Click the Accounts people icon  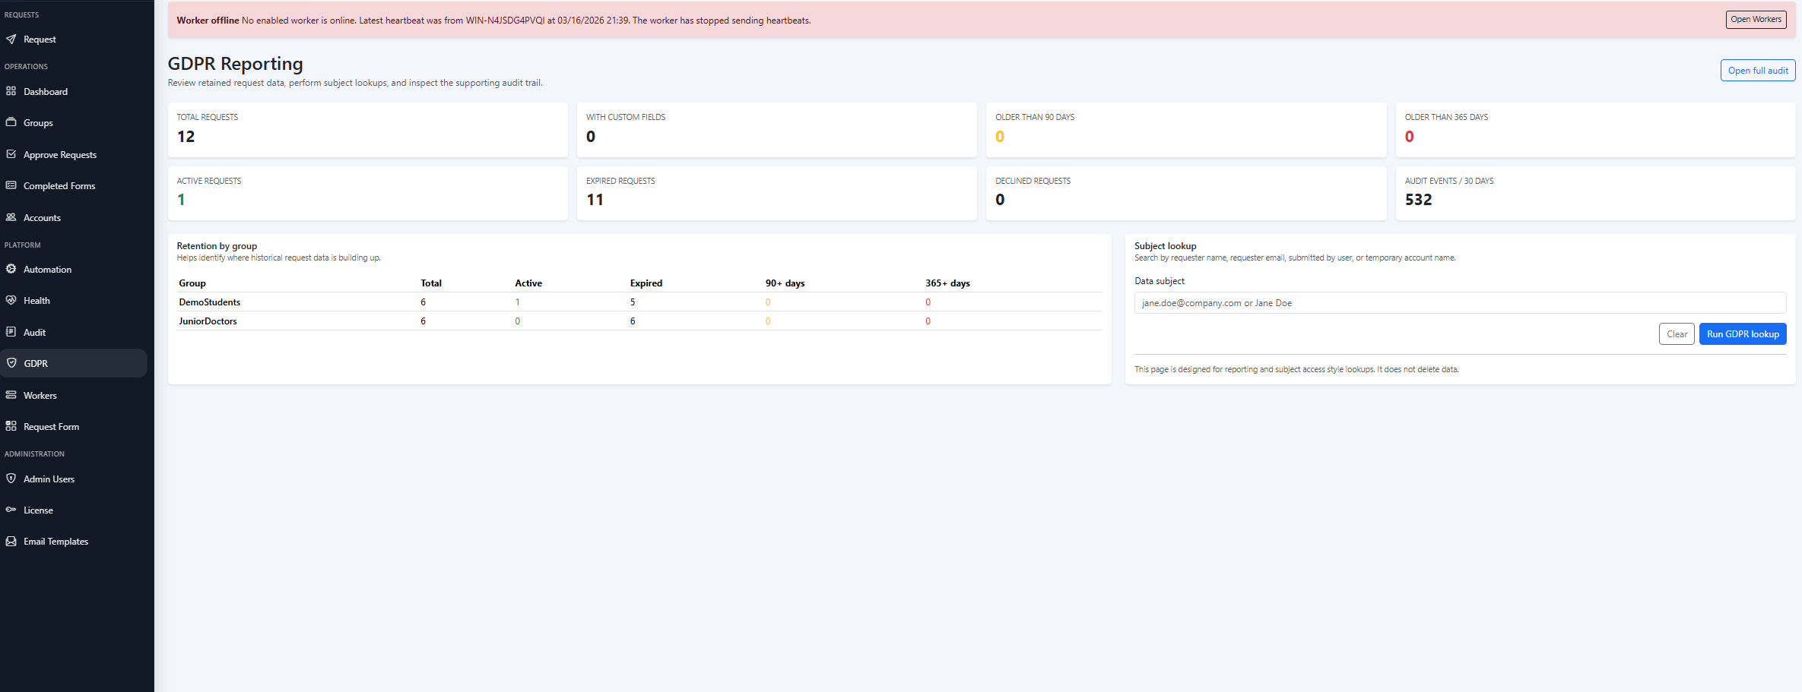click(x=11, y=217)
